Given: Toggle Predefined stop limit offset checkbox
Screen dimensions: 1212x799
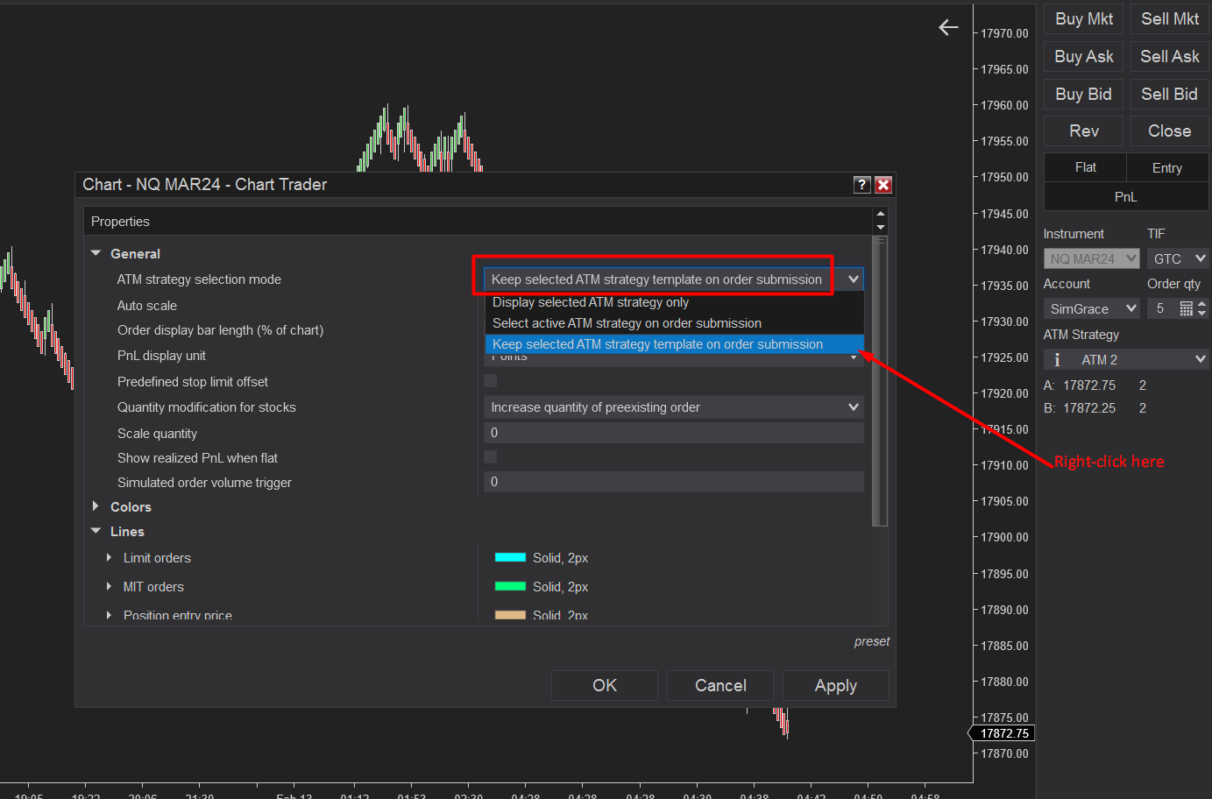Looking at the screenshot, I should tap(491, 381).
